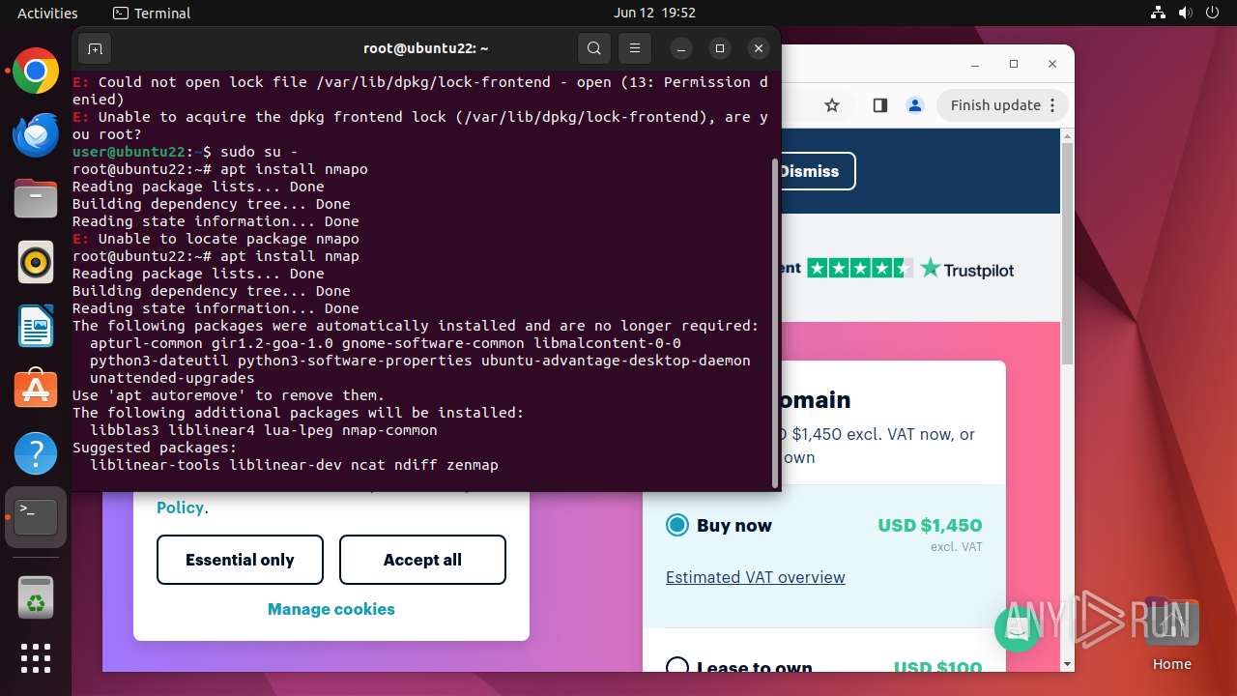Click the terminal scrollbar
This screenshot has height=696, width=1237.
click(774, 324)
